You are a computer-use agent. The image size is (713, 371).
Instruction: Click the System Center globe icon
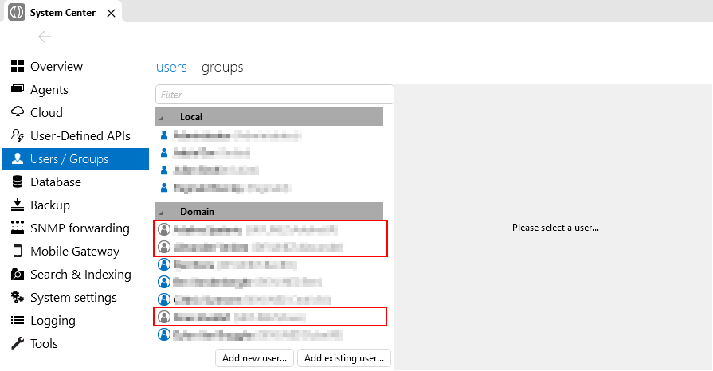(17, 12)
